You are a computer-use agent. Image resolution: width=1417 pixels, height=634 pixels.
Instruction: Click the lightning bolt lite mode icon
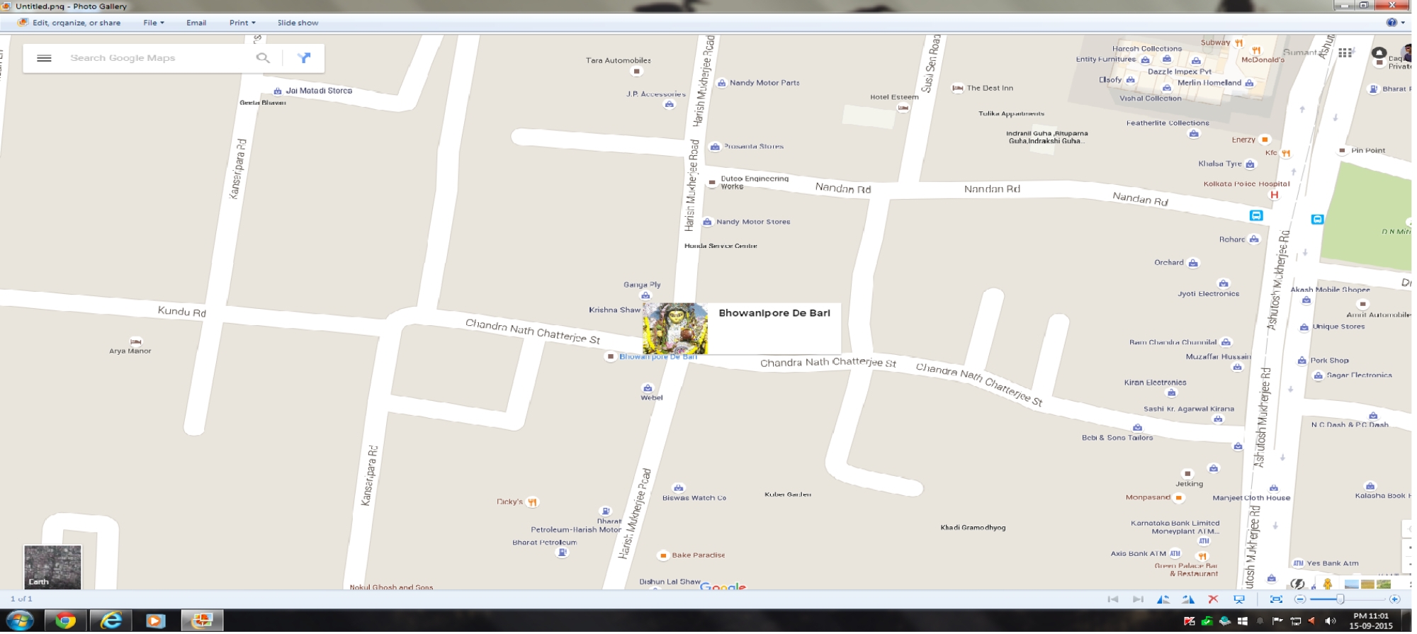(x=1297, y=584)
